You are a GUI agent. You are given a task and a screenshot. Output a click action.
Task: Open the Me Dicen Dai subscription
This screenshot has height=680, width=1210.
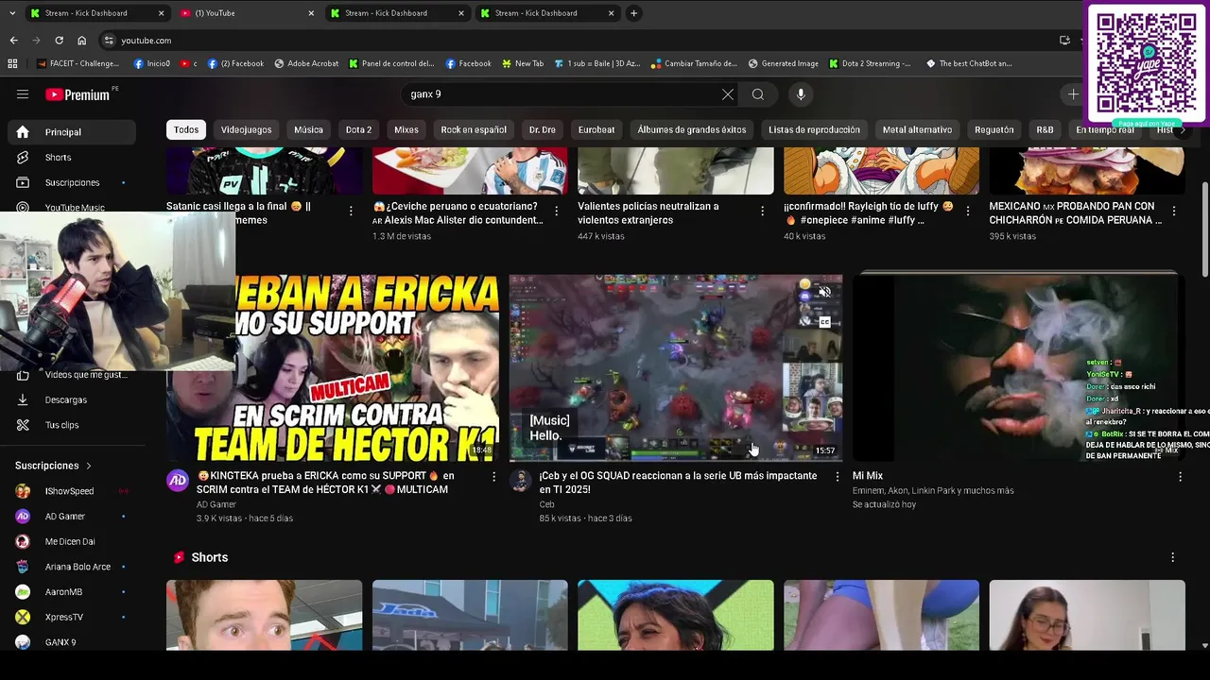pos(70,541)
